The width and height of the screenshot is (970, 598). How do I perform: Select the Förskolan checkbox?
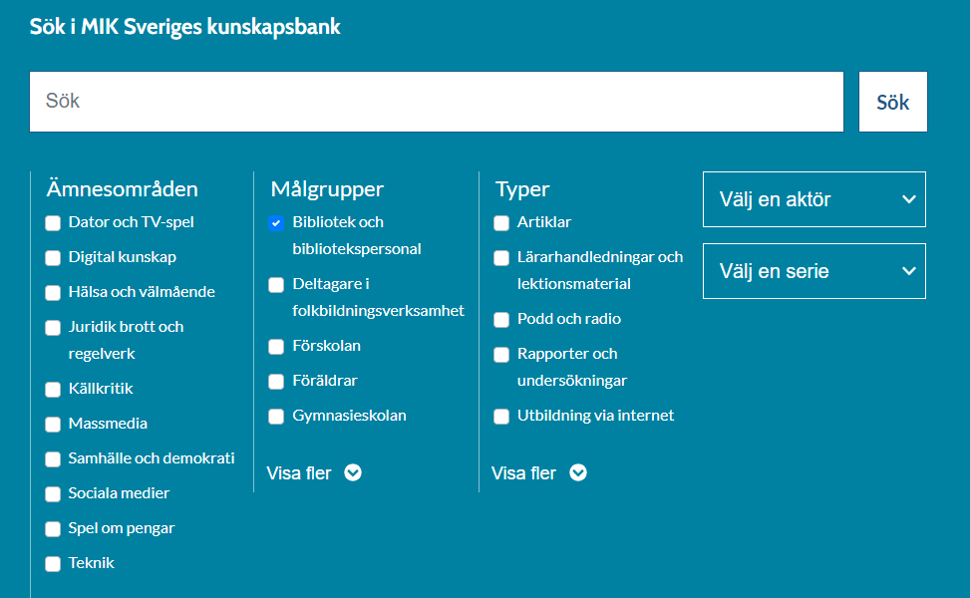click(276, 346)
